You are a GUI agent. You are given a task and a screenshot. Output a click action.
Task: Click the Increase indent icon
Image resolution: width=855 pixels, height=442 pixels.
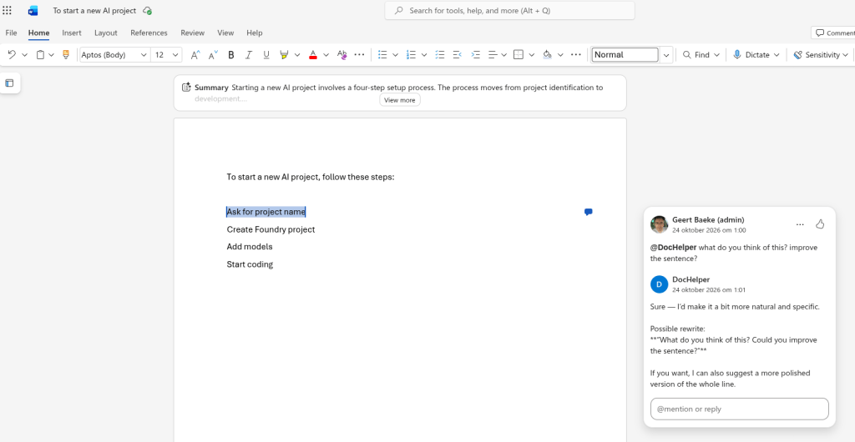(x=475, y=54)
